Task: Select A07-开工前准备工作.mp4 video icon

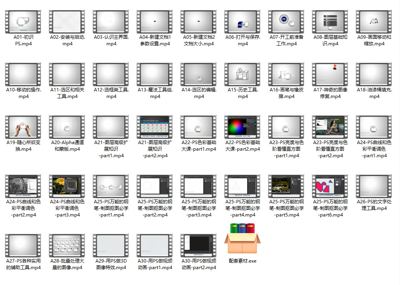Action: (x=286, y=22)
